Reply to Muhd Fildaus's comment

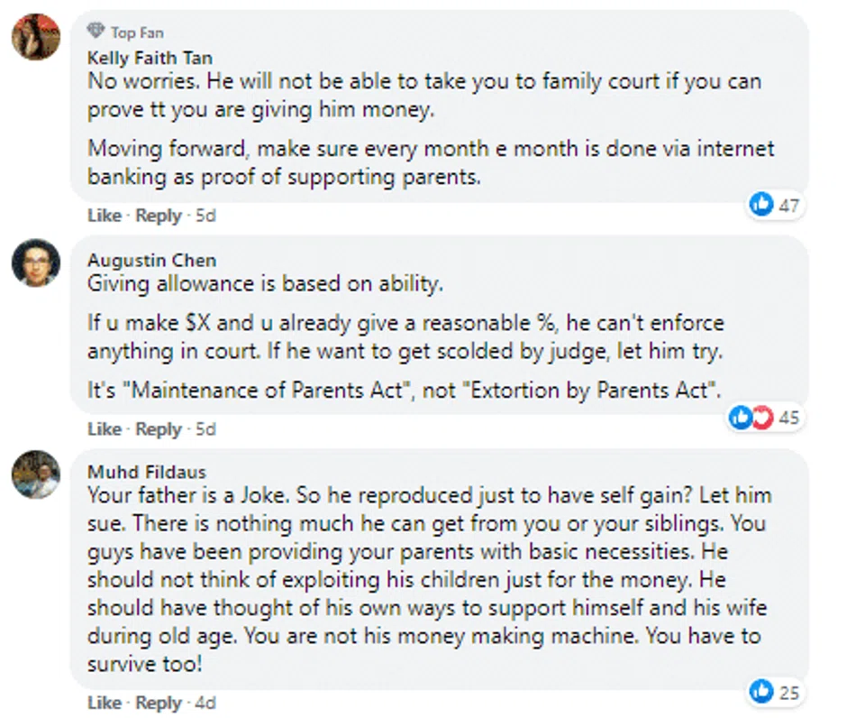click(x=159, y=703)
